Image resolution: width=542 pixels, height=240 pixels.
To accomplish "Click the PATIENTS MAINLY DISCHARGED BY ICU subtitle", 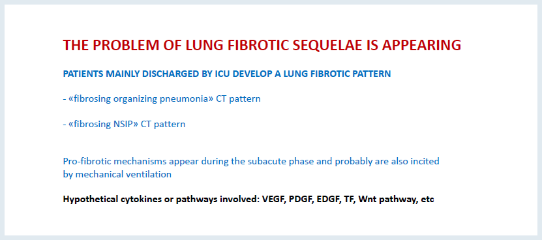I will [x=227, y=74].
